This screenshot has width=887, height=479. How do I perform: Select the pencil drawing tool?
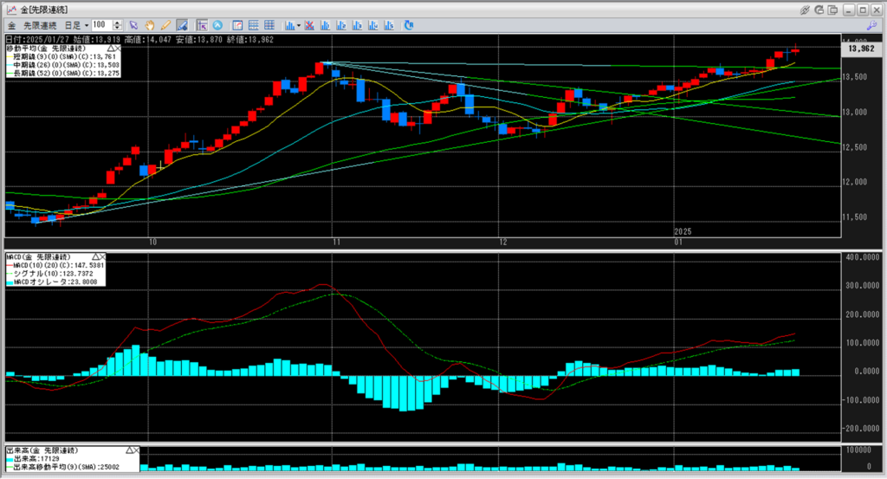[165, 25]
